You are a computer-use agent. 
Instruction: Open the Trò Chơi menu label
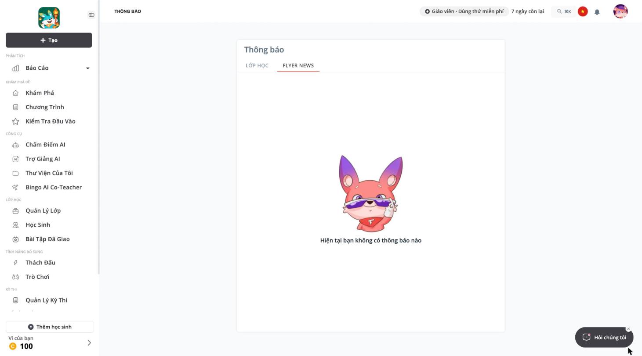click(x=37, y=277)
